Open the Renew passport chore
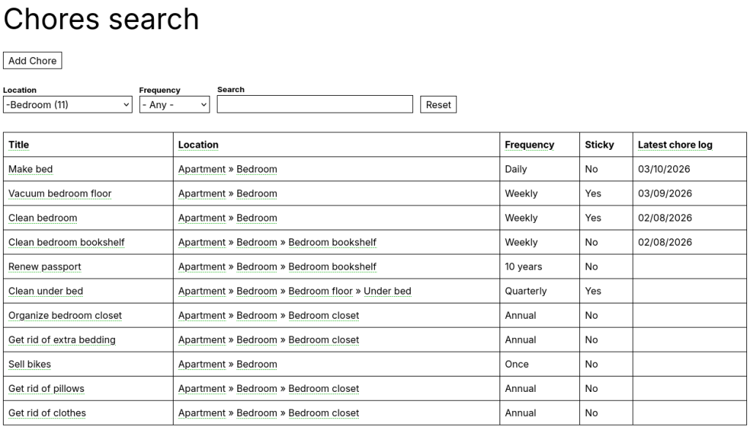This screenshot has width=750, height=427. tap(45, 267)
